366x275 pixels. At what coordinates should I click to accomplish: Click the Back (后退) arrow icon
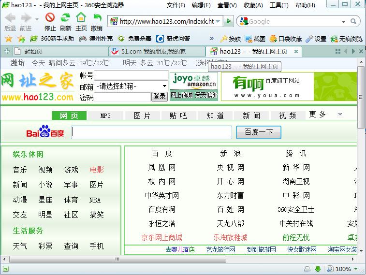(x=10, y=18)
